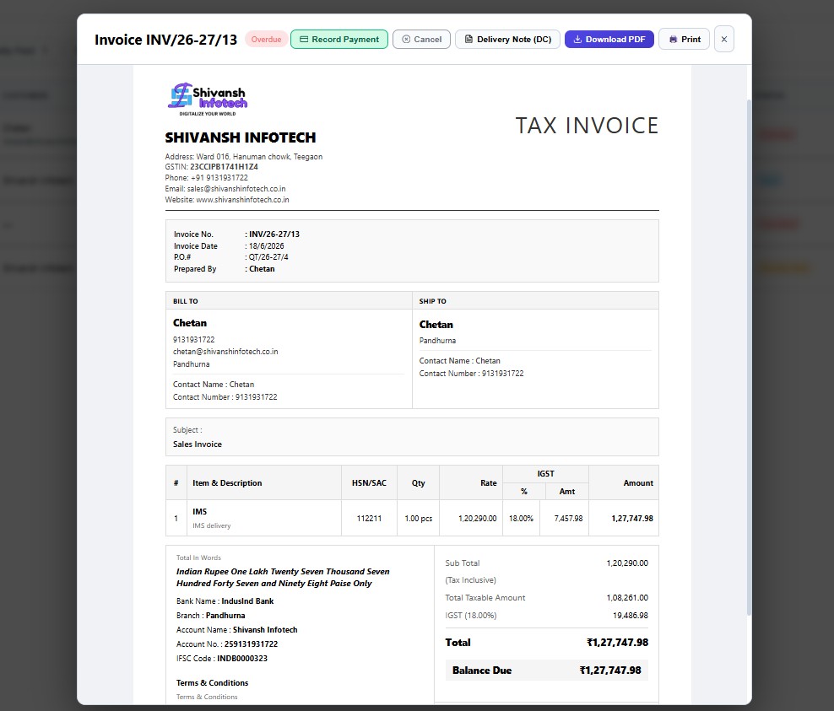Click the rate 1,20,290.00 in item row

coord(478,518)
